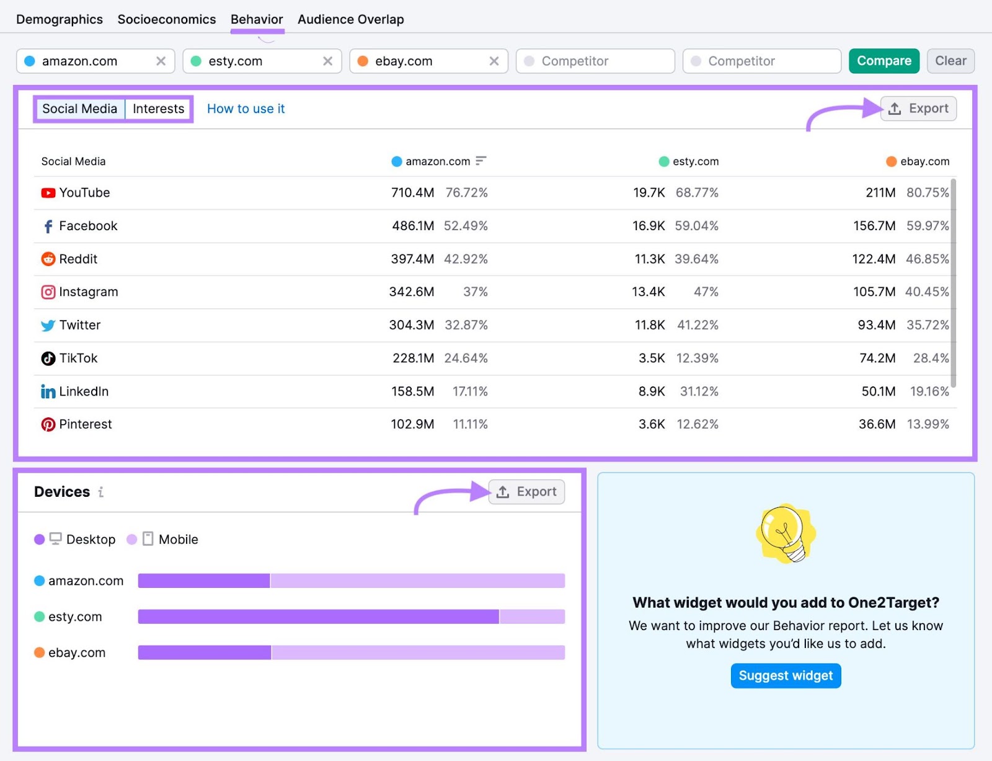Click the sort arrow next to amazon.com column

pos(480,161)
